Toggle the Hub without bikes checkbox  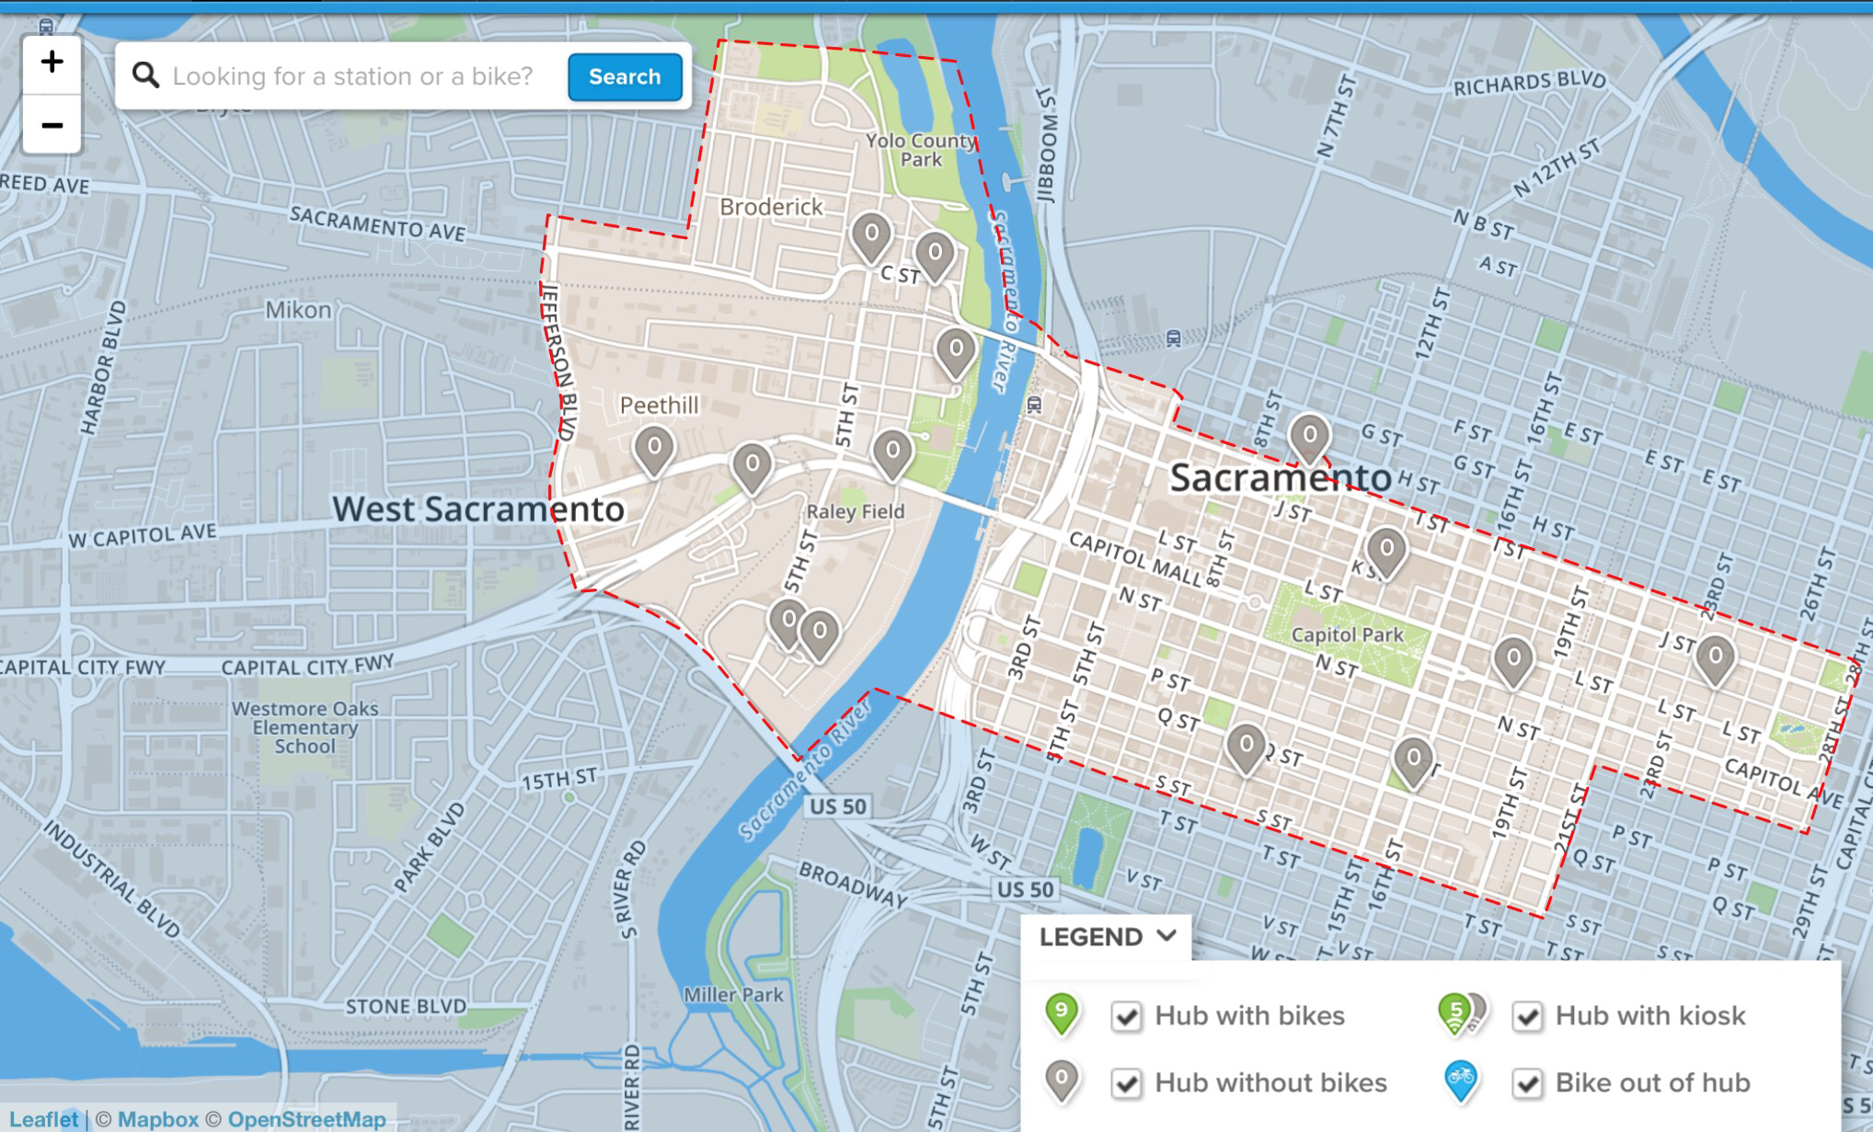coord(1126,1083)
